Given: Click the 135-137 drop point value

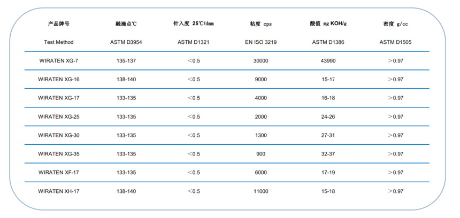Looking at the screenshot, I should pos(126,61).
